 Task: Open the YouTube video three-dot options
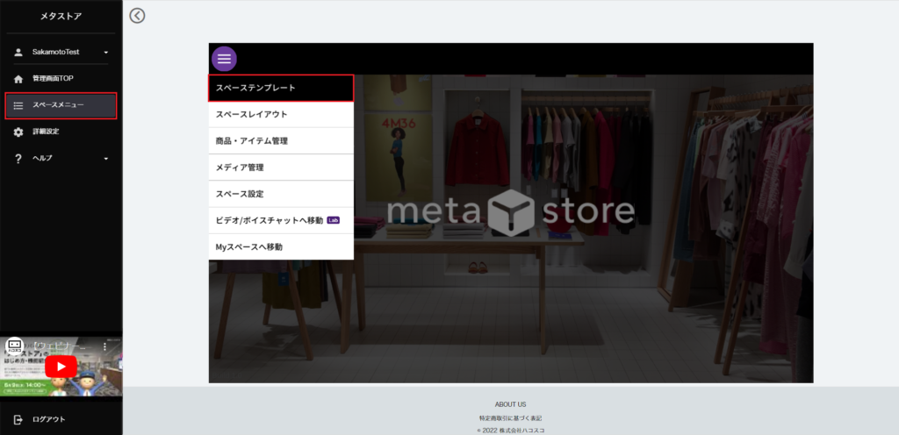point(104,346)
